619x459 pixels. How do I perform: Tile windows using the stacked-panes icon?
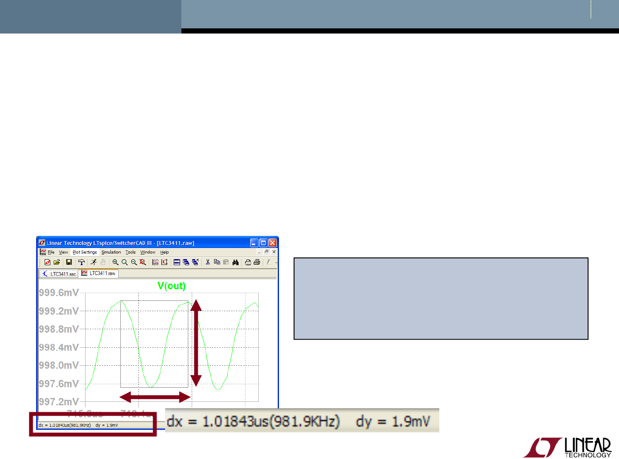[177, 262]
